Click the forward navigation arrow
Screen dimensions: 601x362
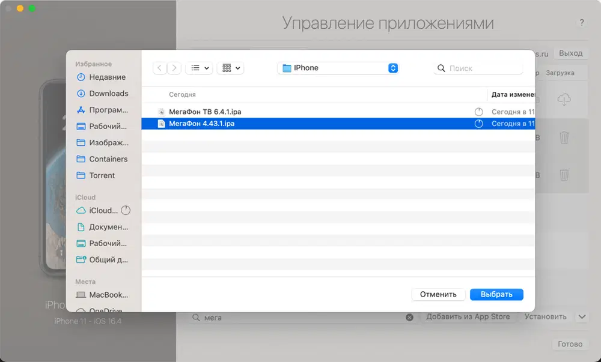tap(174, 68)
